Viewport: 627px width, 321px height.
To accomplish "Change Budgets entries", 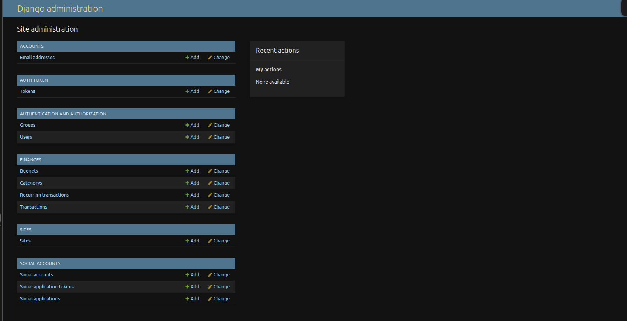I will [x=219, y=171].
